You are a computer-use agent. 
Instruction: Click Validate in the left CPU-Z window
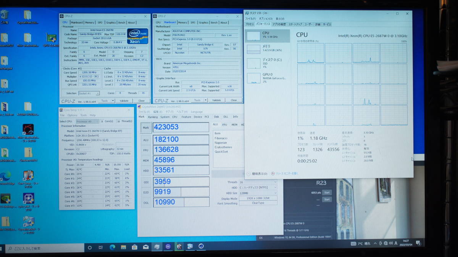click(x=124, y=101)
